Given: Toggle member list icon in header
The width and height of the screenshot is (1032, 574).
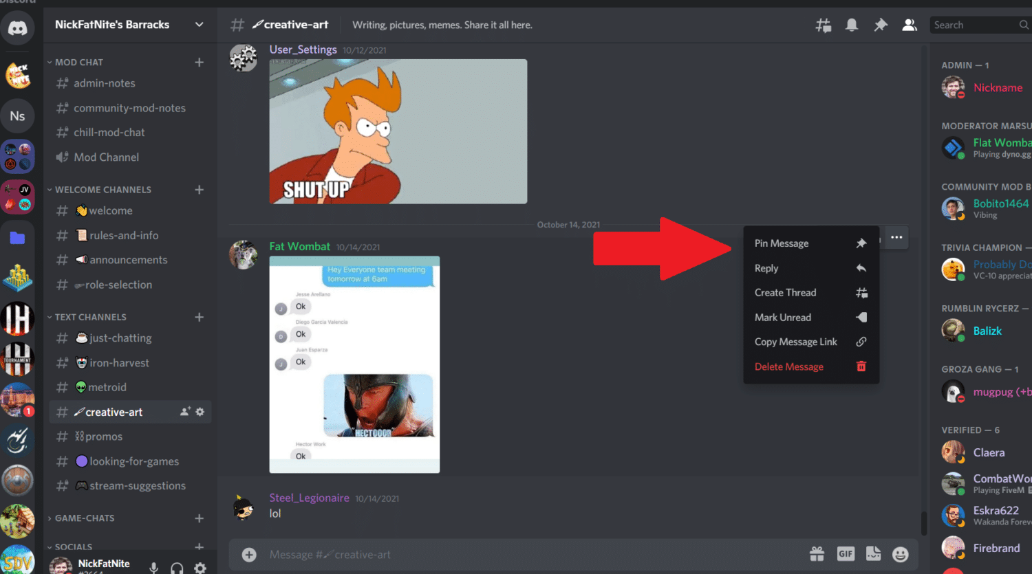Looking at the screenshot, I should point(910,25).
